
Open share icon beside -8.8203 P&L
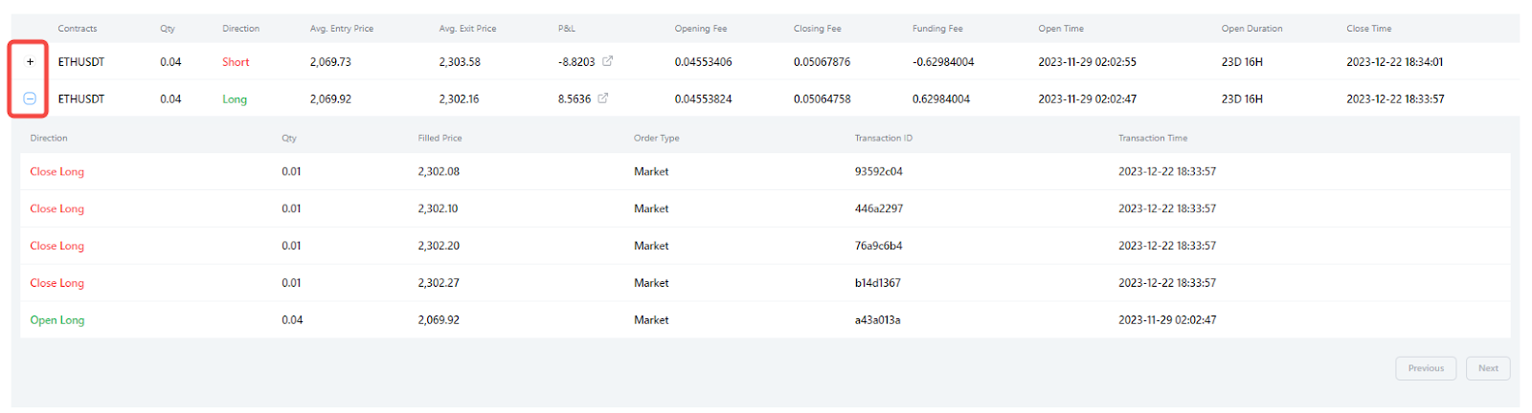point(607,61)
